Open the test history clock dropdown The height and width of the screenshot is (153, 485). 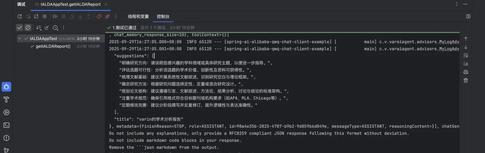click(55, 28)
